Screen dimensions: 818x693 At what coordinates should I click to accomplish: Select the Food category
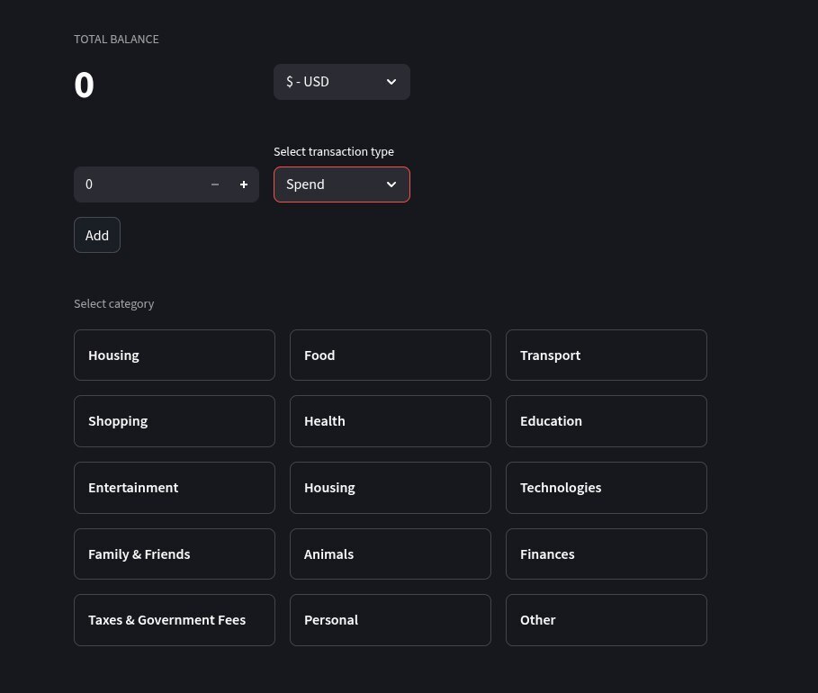pyautogui.click(x=391, y=355)
